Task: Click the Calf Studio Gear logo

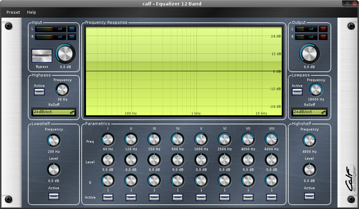Action: 350,179
